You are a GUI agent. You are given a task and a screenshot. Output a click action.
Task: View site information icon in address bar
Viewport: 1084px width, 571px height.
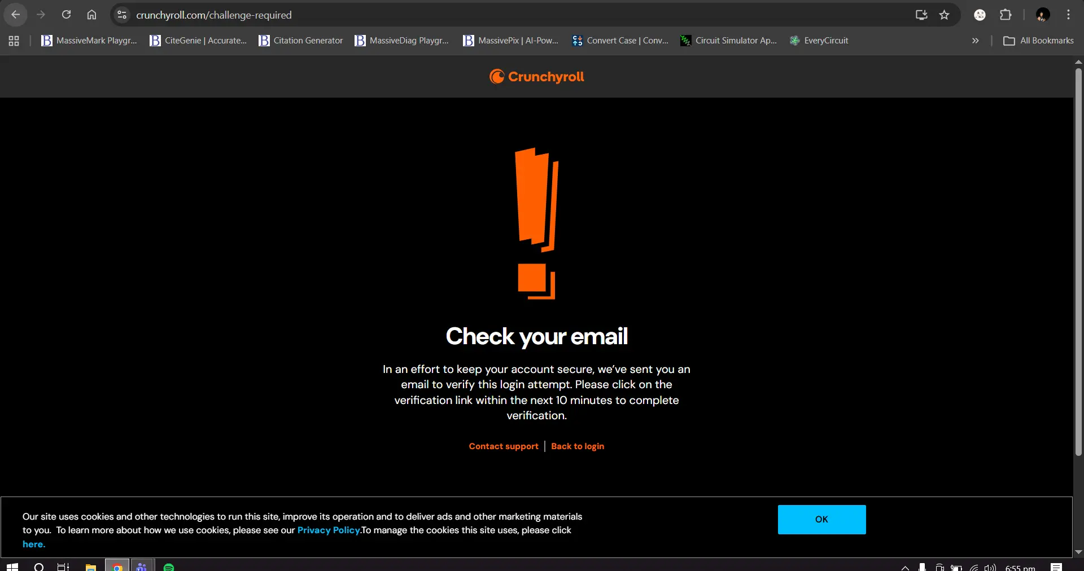(x=122, y=15)
